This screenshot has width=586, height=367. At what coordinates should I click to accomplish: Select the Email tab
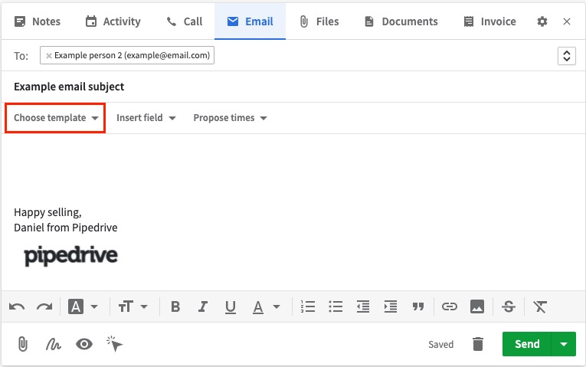[250, 21]
